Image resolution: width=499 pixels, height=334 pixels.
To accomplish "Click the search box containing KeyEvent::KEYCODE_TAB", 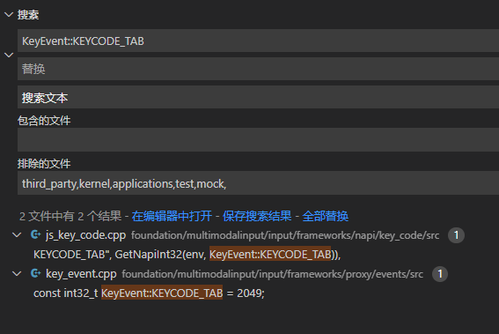I will click(258, 41).
